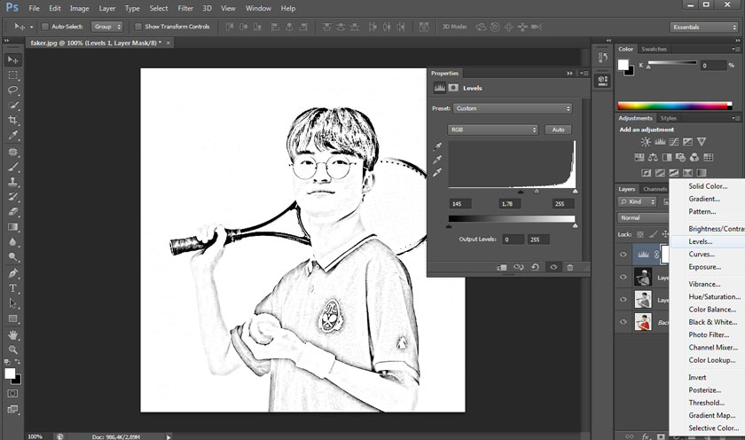Select the Eraser tool
The width and height of the screenshot is (745, 440).
pos(12,212)
